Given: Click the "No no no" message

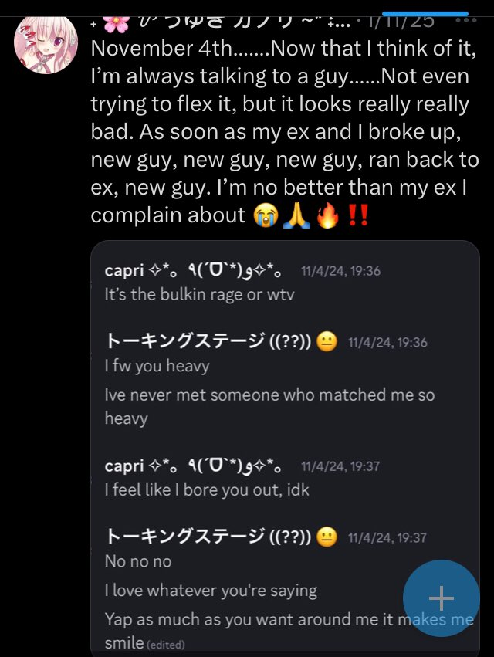Looking at the screenshot, I should (x=138, y=561).
